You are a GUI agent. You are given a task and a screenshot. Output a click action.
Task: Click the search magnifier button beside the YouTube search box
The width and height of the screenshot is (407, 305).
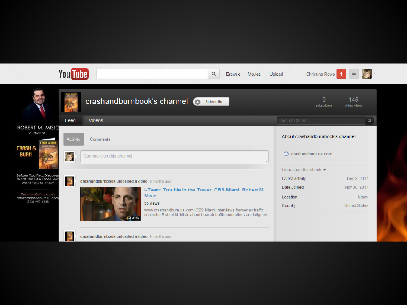[x=214, y=74]
